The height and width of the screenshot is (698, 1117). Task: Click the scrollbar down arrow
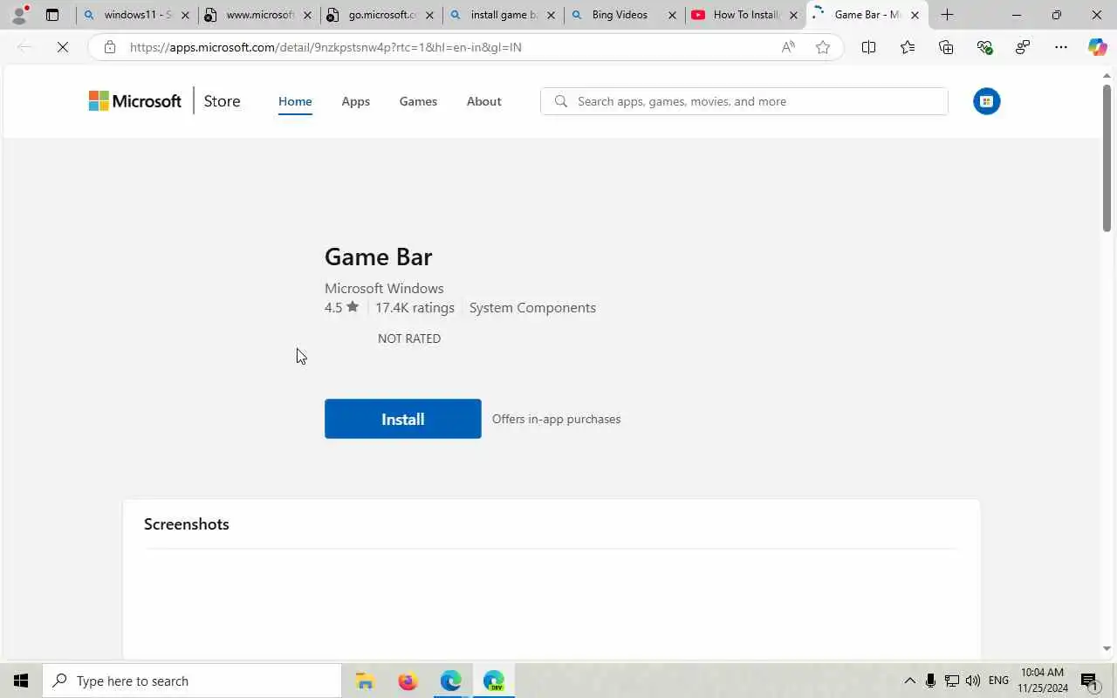pyautogui.click(x=1107, y=648)
